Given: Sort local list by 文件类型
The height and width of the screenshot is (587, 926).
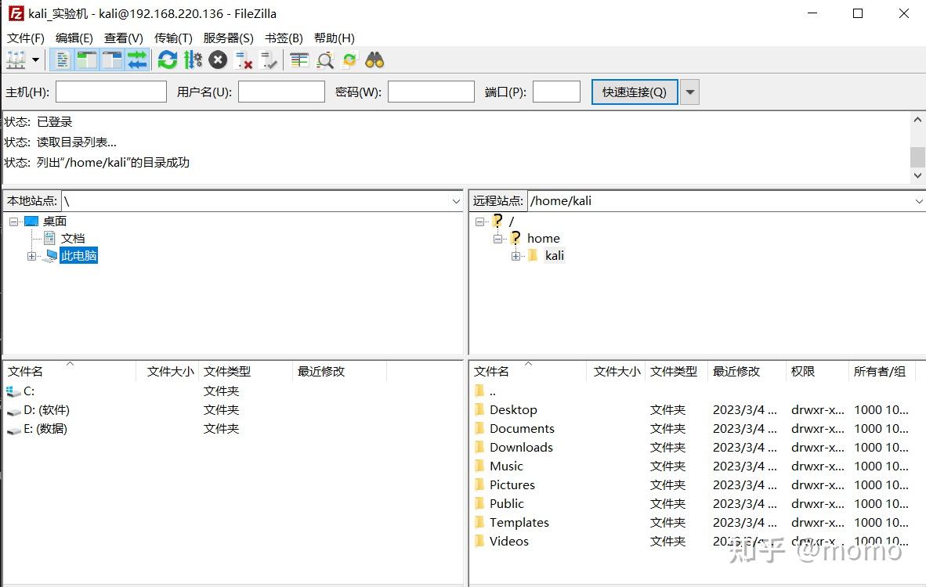Looking at the screenshot, I should click(x=245, y=371).
